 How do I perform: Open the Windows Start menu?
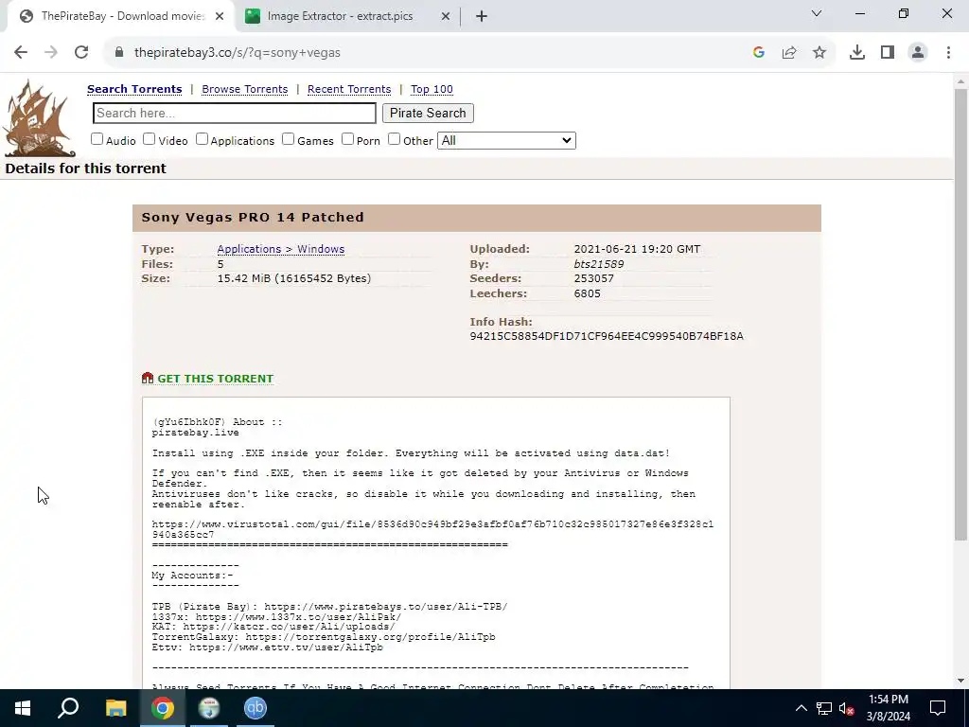23,708
